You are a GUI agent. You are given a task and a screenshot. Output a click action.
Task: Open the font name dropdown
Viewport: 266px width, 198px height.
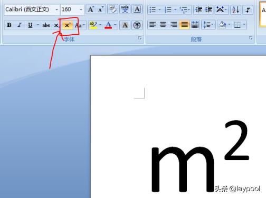pyautogui.click(x=56, y=9)
